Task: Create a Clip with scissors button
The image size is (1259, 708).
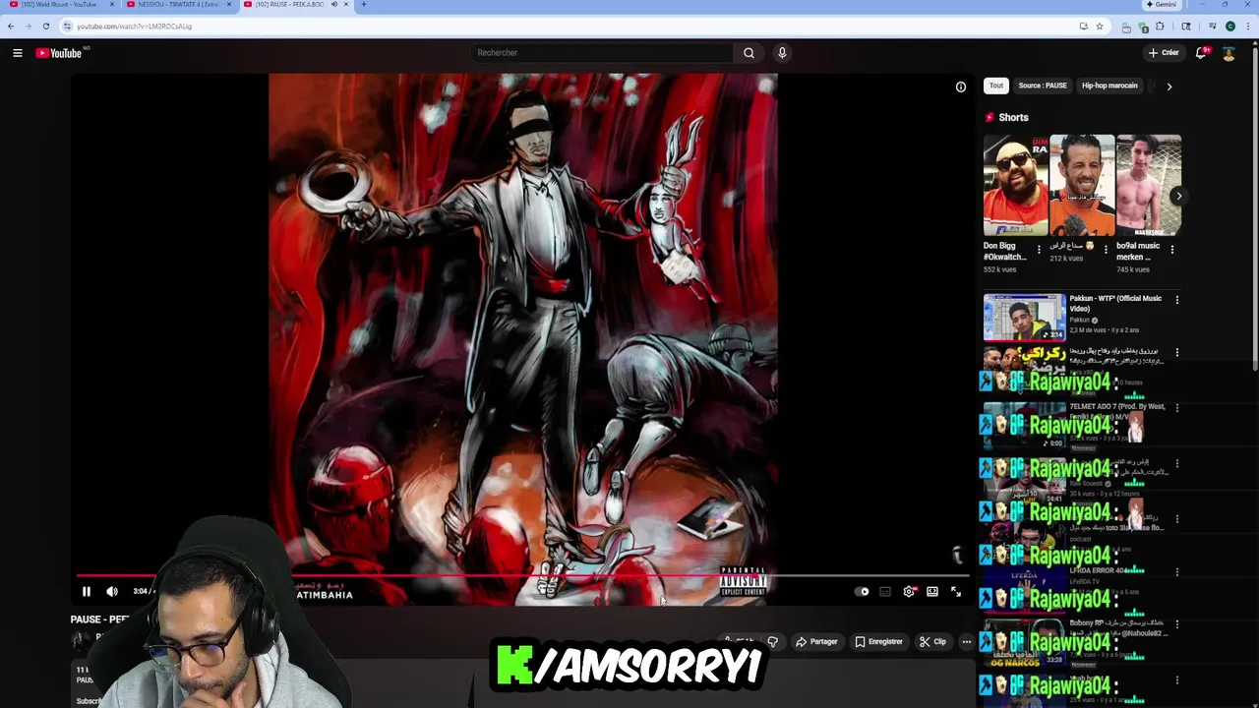Action: click(932, 642)
